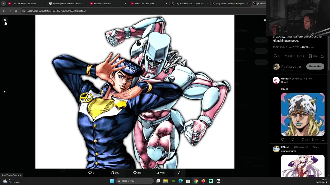Open the weather widget showing 6°C Ciel couvert
This screenshot has height=185, width=330.
point(11,181)
